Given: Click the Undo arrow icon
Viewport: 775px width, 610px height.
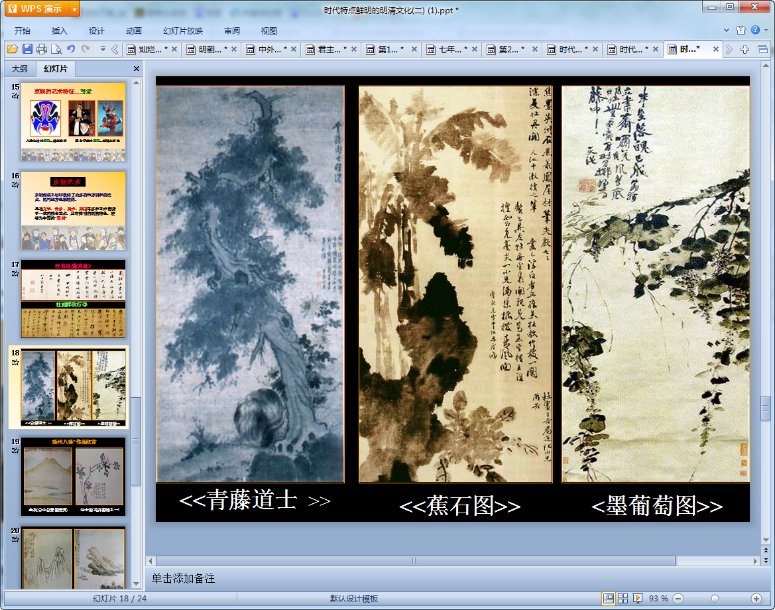Looking at the screenshot, I should coord(71,49).
